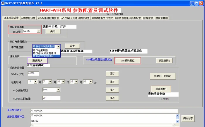Open the AD/DI输入及通讯参数设置 tab
Screen dimensions: 205x127
point(76,18)
